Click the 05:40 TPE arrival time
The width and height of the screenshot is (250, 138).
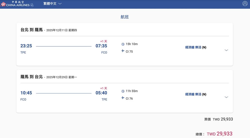[101, 93]
